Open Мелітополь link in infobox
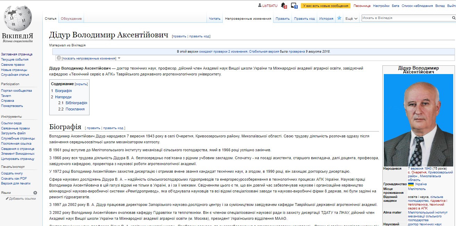Image resolution: width=456 pixels, height=226 pixels. [x=417, y=189]
